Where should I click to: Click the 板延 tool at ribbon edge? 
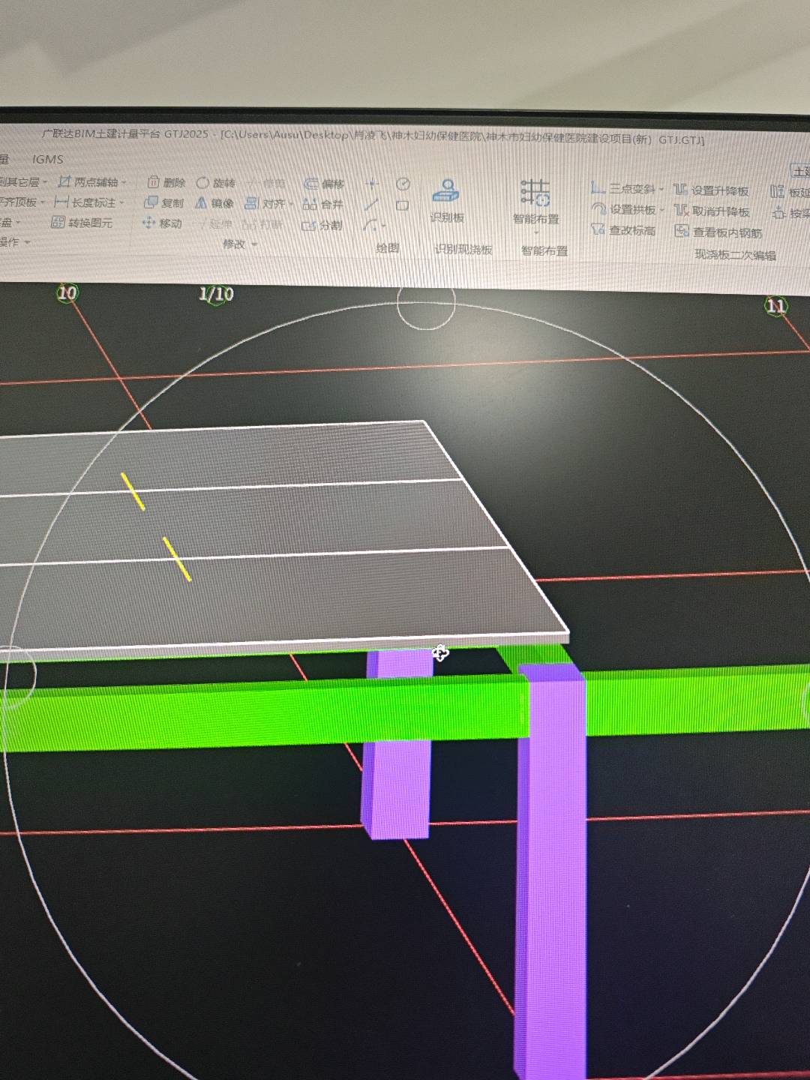[790, 193]
